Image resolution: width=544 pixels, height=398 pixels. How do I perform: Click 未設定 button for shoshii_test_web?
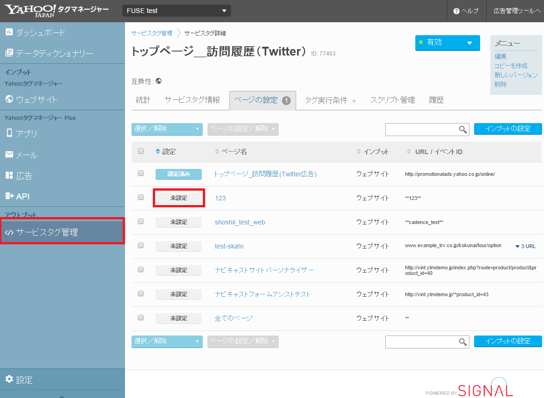click(179, 222)
